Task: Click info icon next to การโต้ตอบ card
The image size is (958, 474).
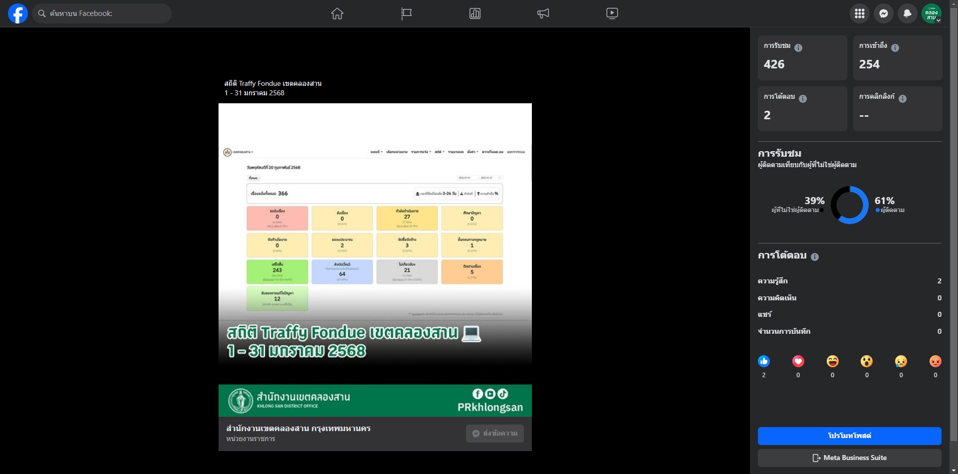Action: click(803, 99)
